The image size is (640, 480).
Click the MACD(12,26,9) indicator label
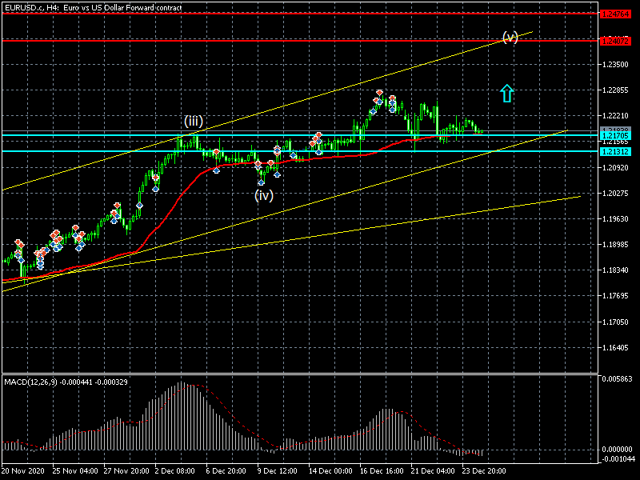66,382
